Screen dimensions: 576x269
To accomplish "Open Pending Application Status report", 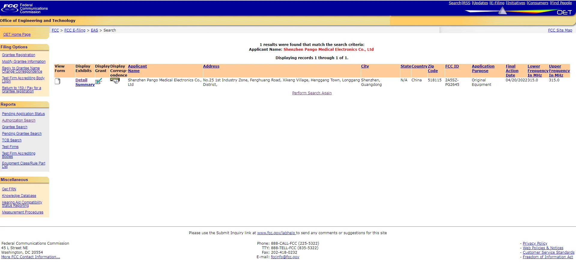I will [23, 114].
